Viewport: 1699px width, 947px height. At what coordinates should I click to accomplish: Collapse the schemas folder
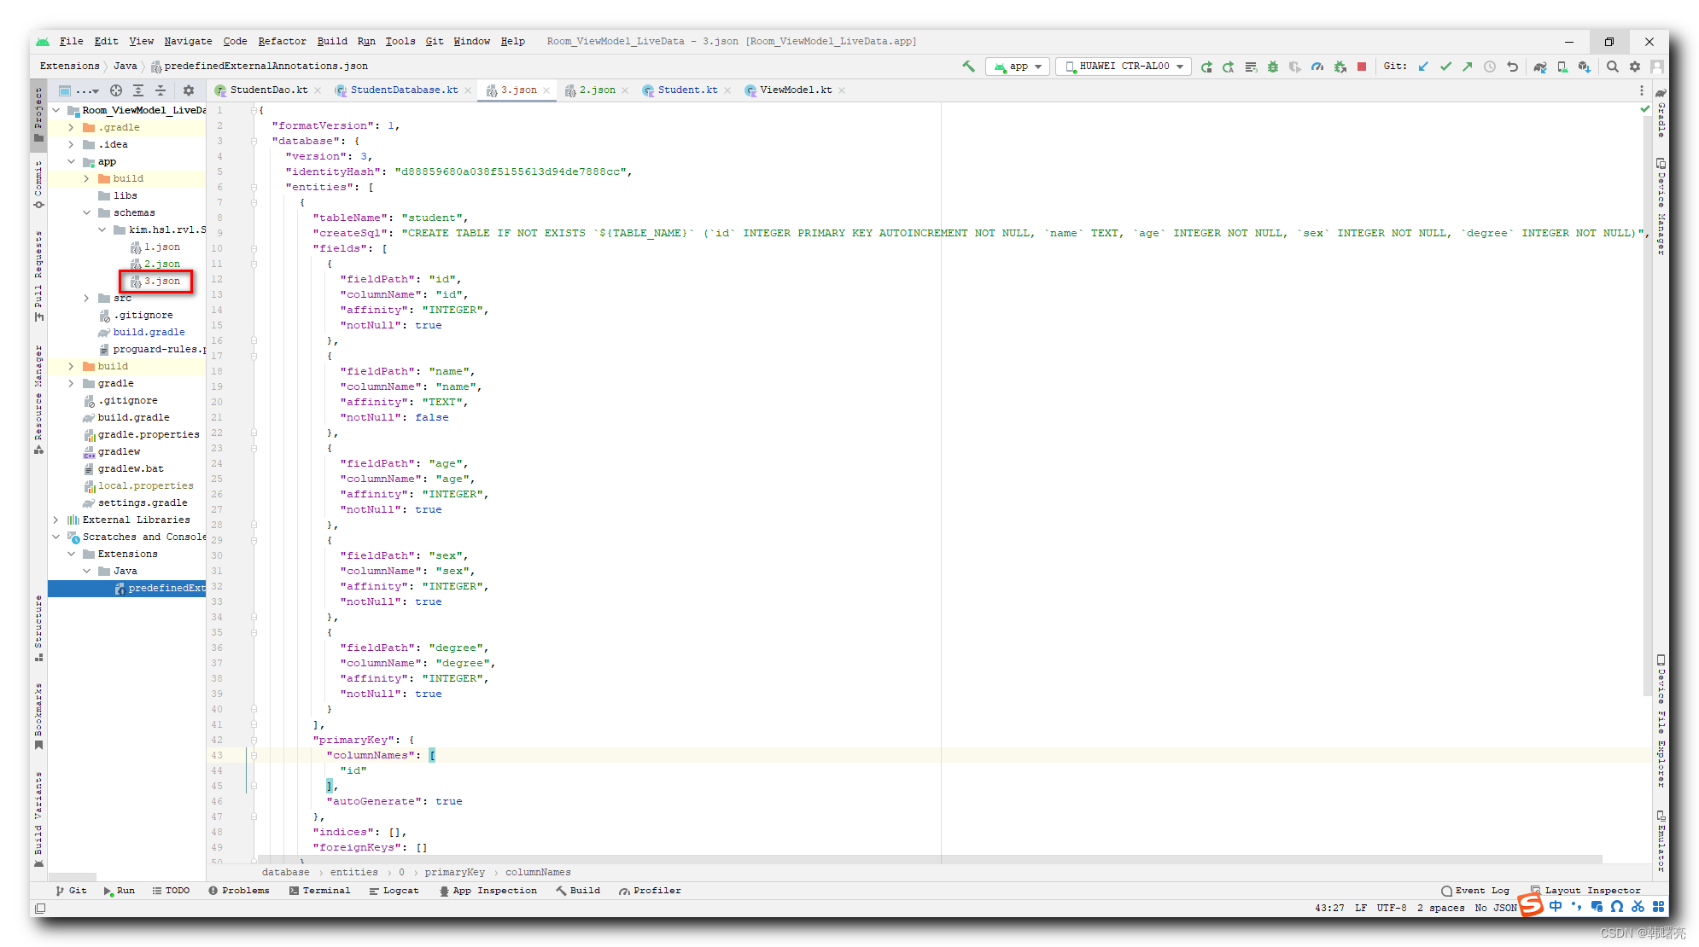pos(86,212)
